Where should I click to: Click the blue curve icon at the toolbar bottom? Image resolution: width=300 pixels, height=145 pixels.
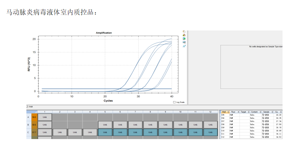[184, 46]
